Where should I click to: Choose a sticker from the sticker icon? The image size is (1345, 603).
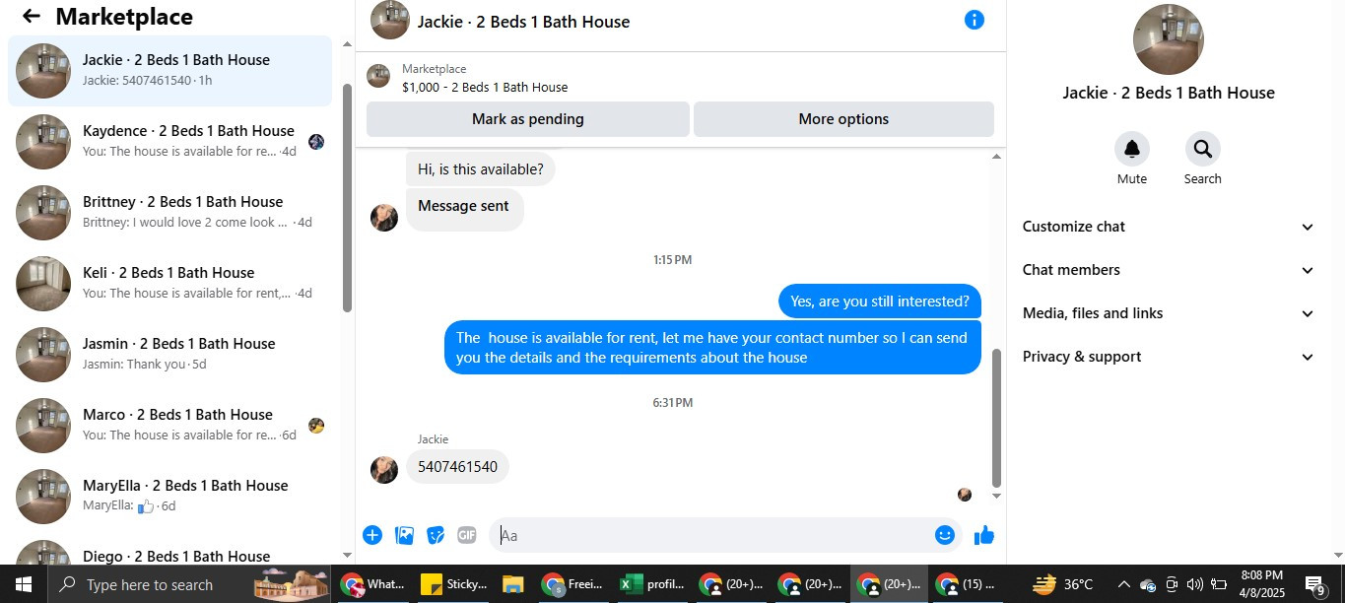(436, 535)
